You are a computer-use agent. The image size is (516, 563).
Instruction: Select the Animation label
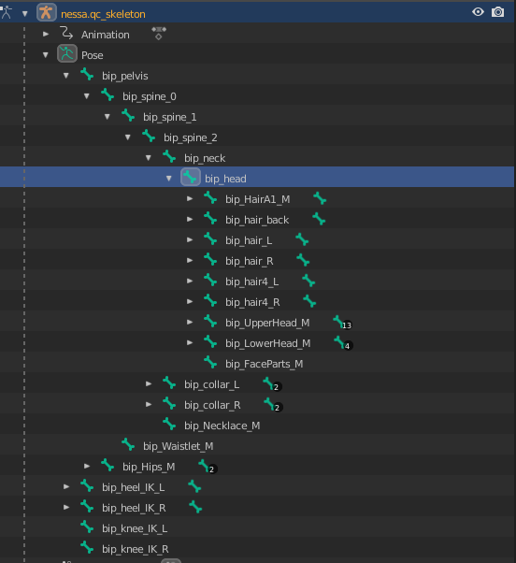pos(105,35)
